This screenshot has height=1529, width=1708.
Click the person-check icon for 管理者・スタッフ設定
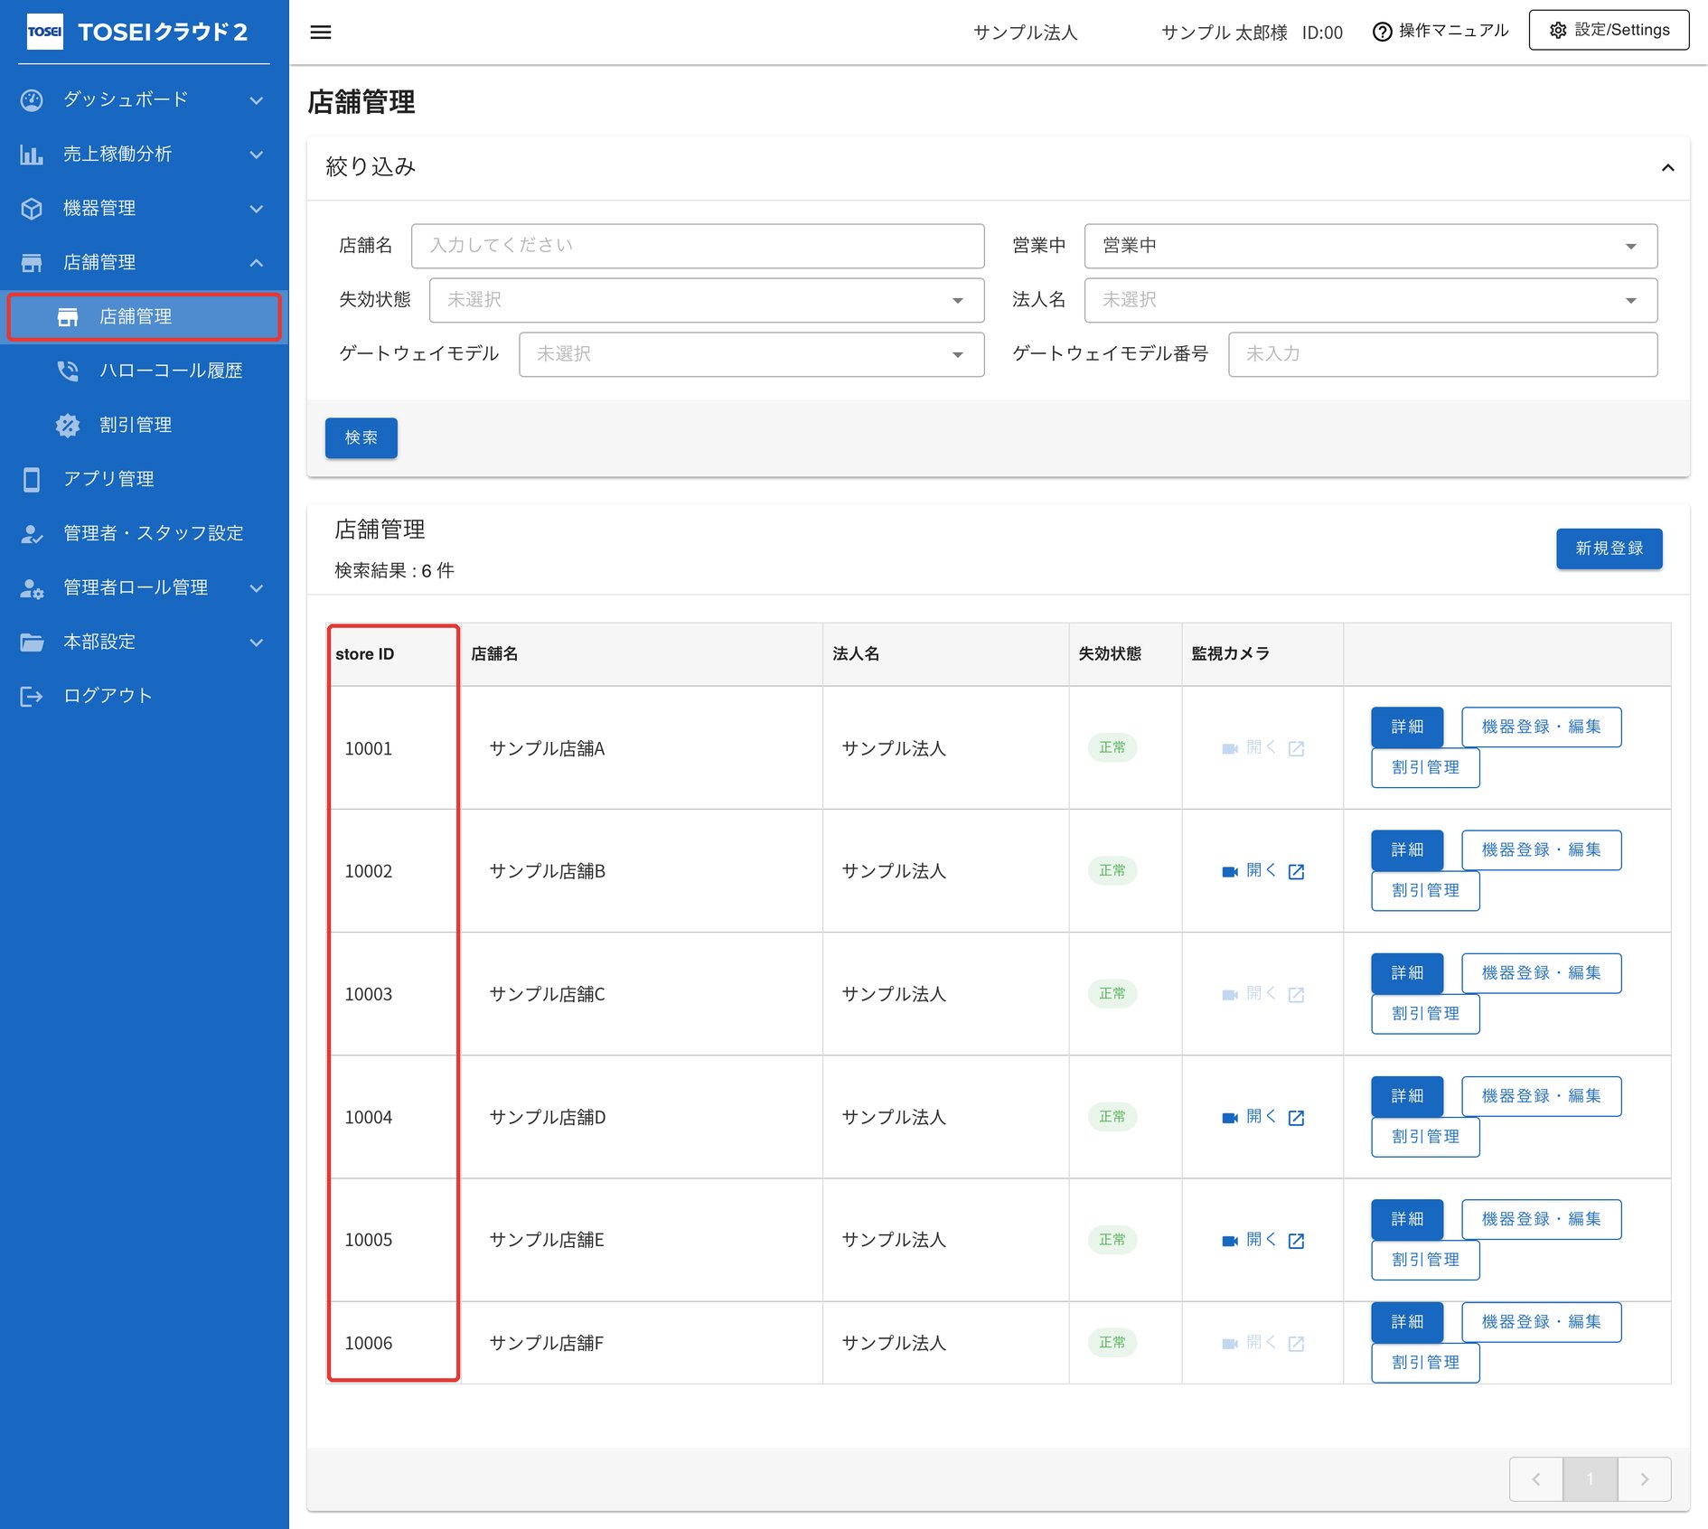tap(32, 533)
